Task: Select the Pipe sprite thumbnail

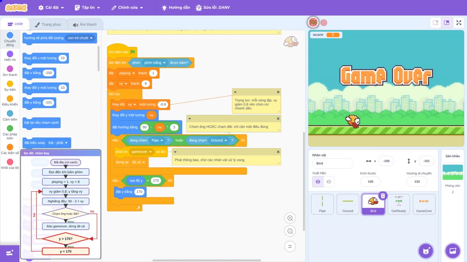Action: pyautogui.click(x=322, y=204)
